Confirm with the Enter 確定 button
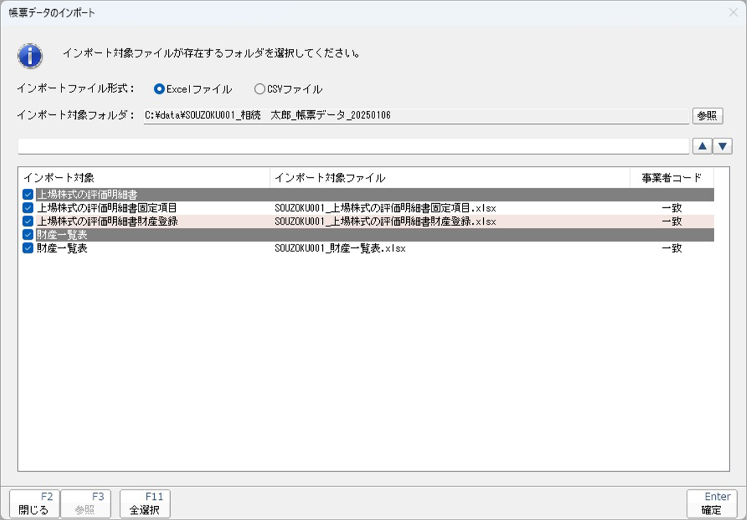 [711, 503]
